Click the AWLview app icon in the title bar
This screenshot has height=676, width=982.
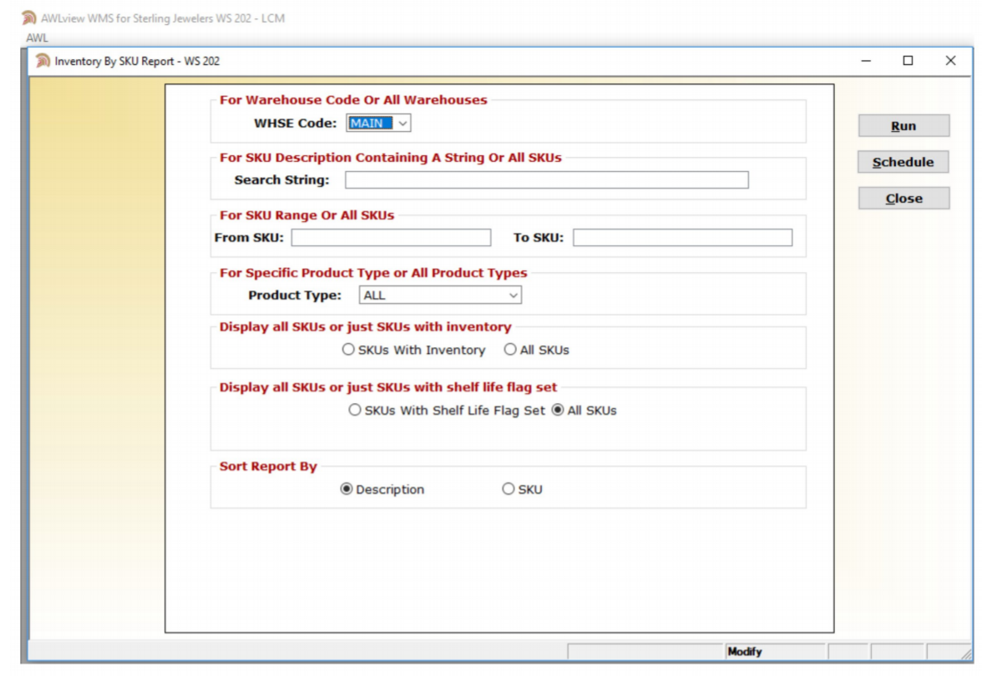[28, 18]
